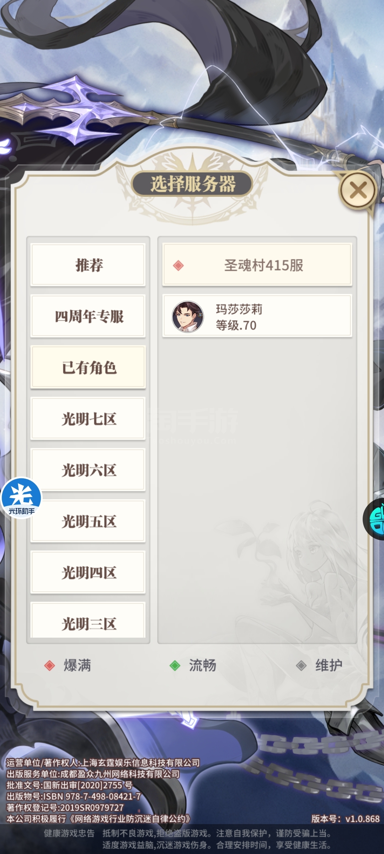Select the 已有角色 tab
Screen dimensions: 384x854
click(x=88, y=368)
